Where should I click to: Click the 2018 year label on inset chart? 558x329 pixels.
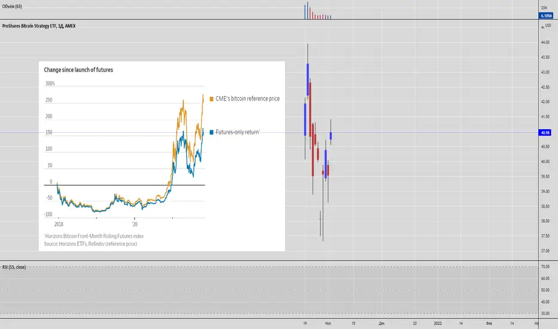click(x=59, y=224)
